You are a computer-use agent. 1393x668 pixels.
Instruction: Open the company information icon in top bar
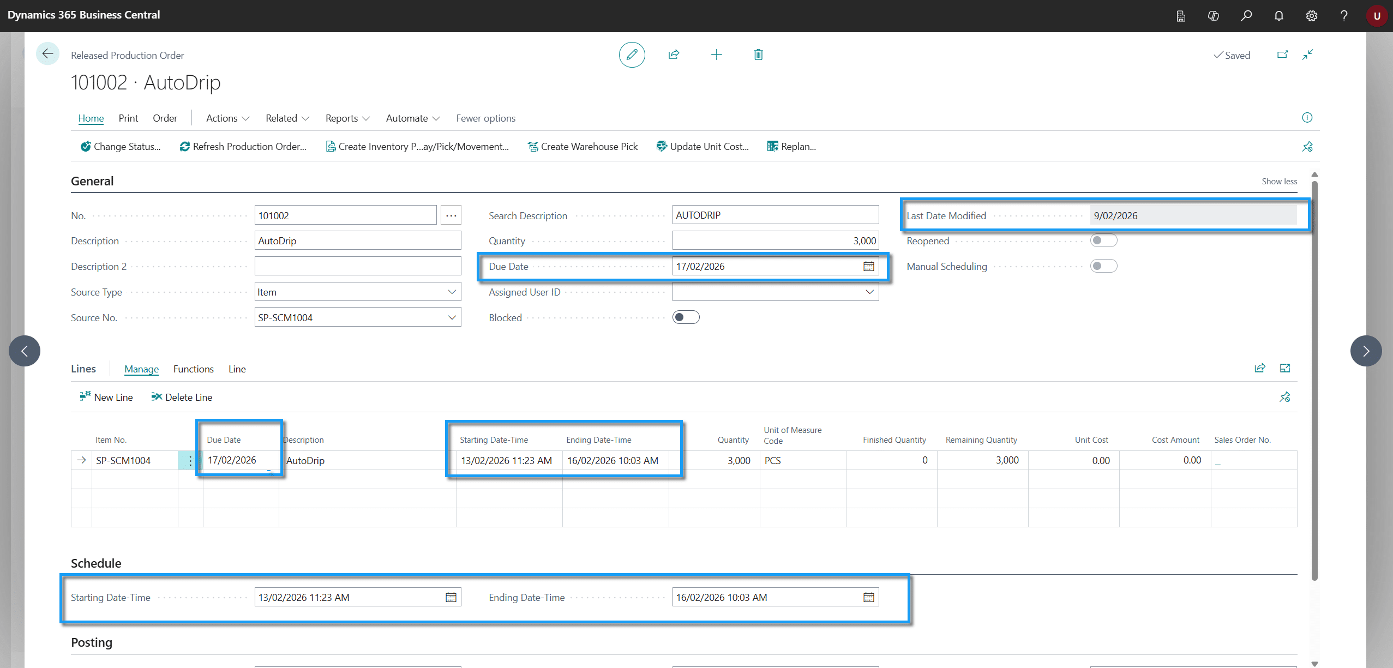(1181, 16)
